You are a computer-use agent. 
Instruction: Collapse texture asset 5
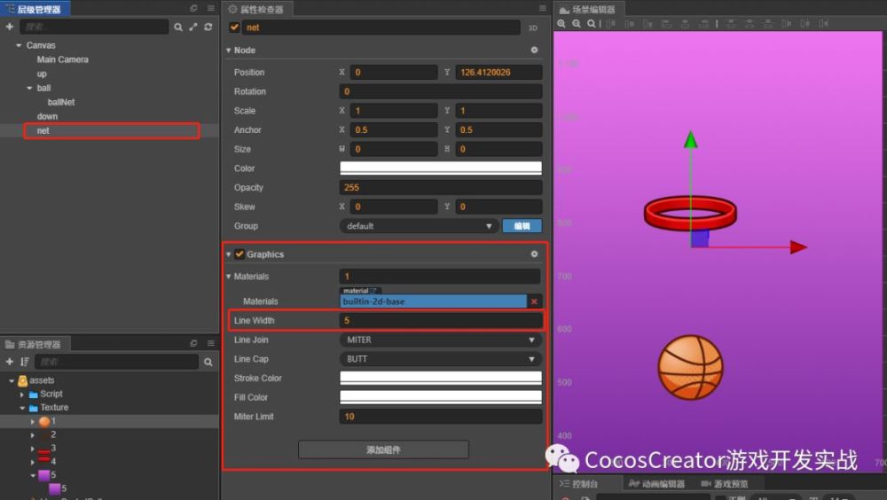point(32,475)
